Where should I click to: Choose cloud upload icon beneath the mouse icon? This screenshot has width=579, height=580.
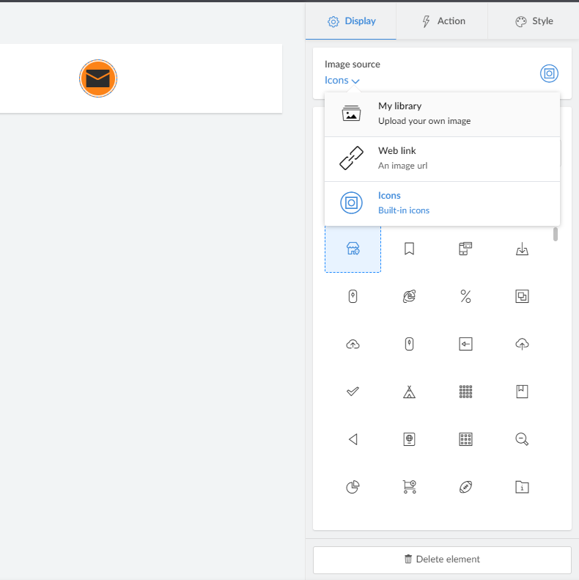tap(353, 344)
